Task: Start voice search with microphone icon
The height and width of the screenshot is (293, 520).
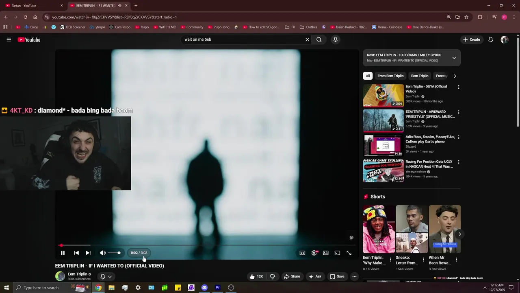Action: (335, 39)
